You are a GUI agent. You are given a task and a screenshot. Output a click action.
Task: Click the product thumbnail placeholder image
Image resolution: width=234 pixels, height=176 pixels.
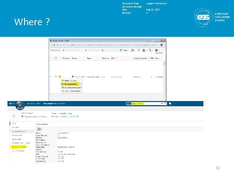(14, 116)
